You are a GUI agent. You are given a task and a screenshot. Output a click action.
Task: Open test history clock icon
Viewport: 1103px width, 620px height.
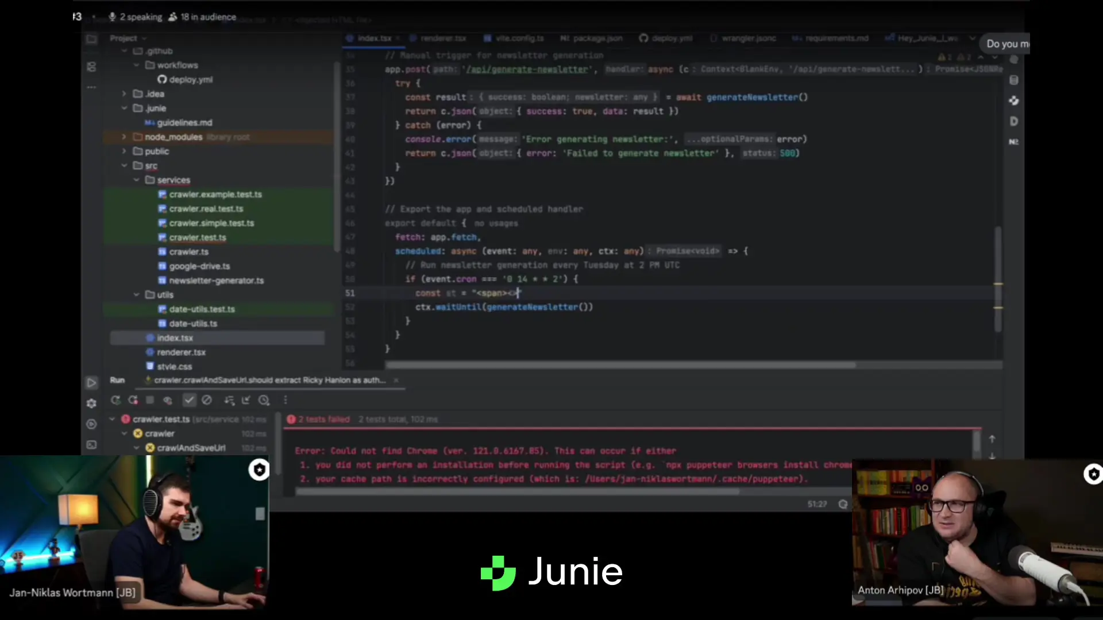[264, 400]
